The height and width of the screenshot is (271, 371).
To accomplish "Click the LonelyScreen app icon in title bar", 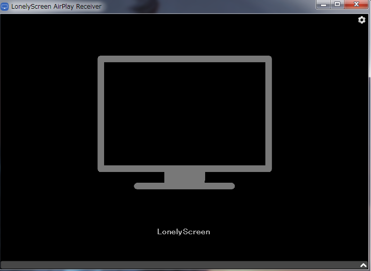I will tap(5, 7).
